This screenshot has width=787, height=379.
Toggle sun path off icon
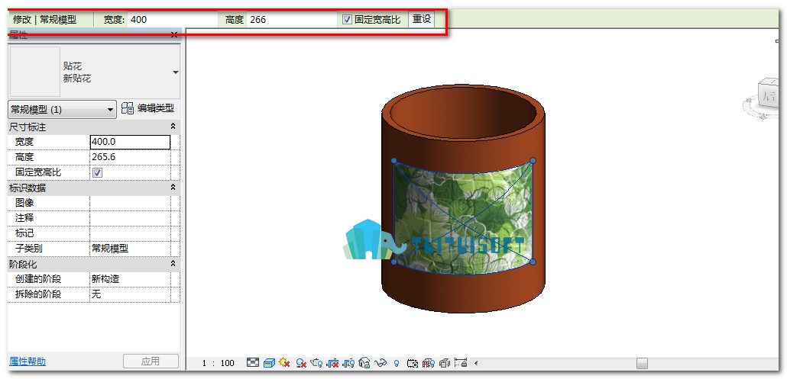click(x=284, y=363)
